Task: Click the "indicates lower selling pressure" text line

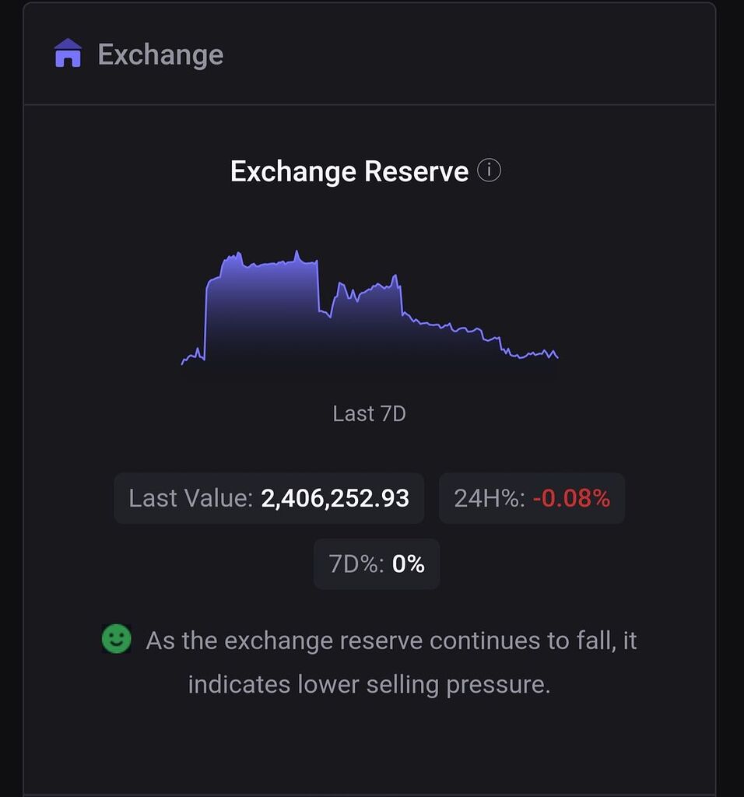Action: [x=369, y=684]
